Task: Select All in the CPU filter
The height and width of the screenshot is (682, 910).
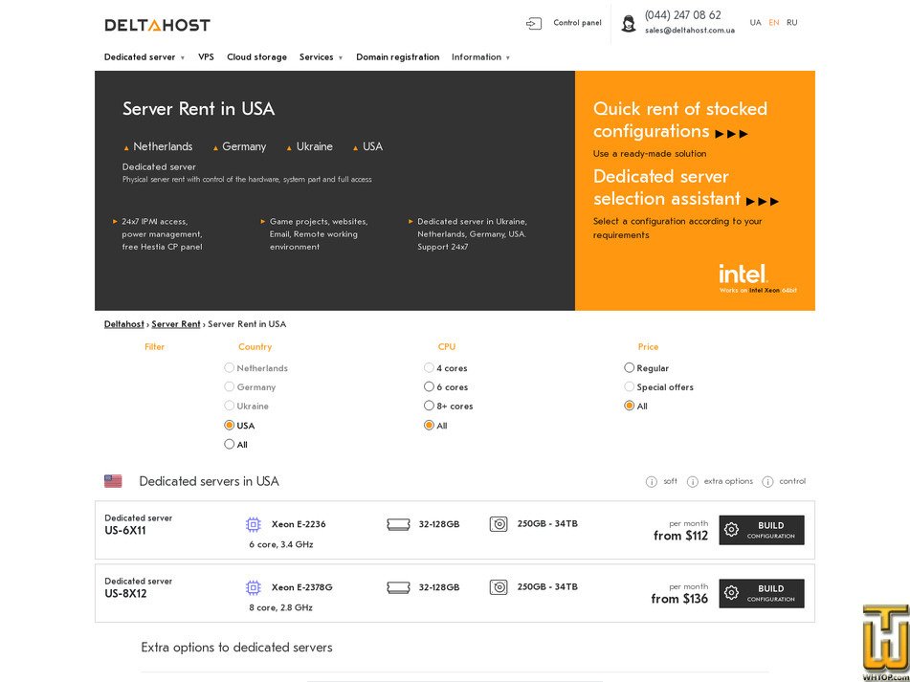Action: pyautogui.click(x=429, y=425)
